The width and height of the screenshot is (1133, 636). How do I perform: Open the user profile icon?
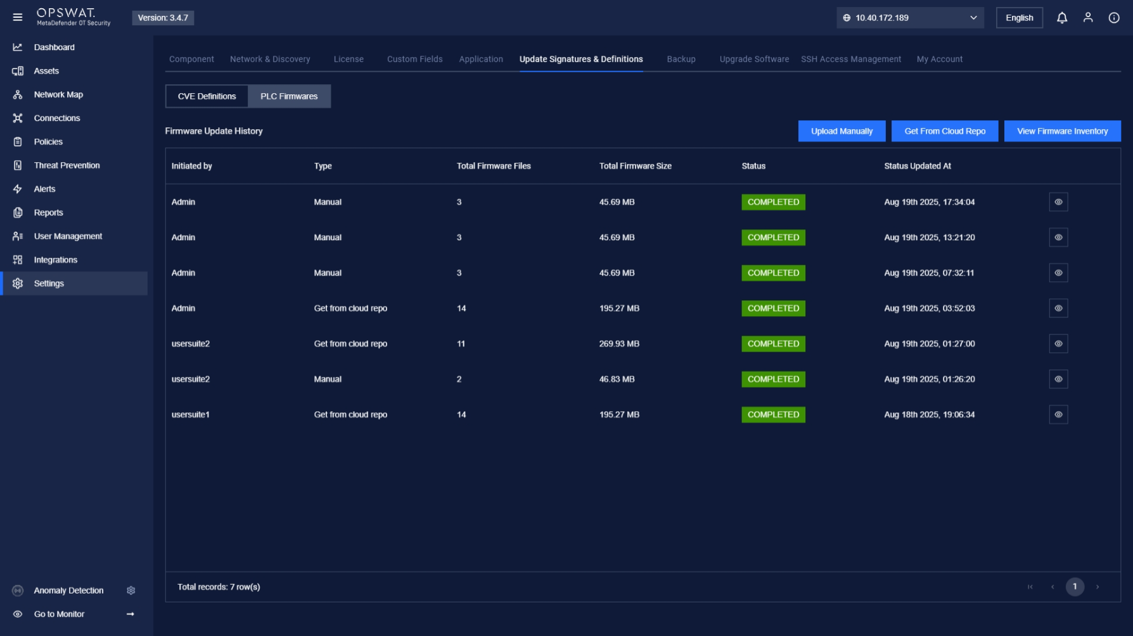click(x=1088, y=18)
